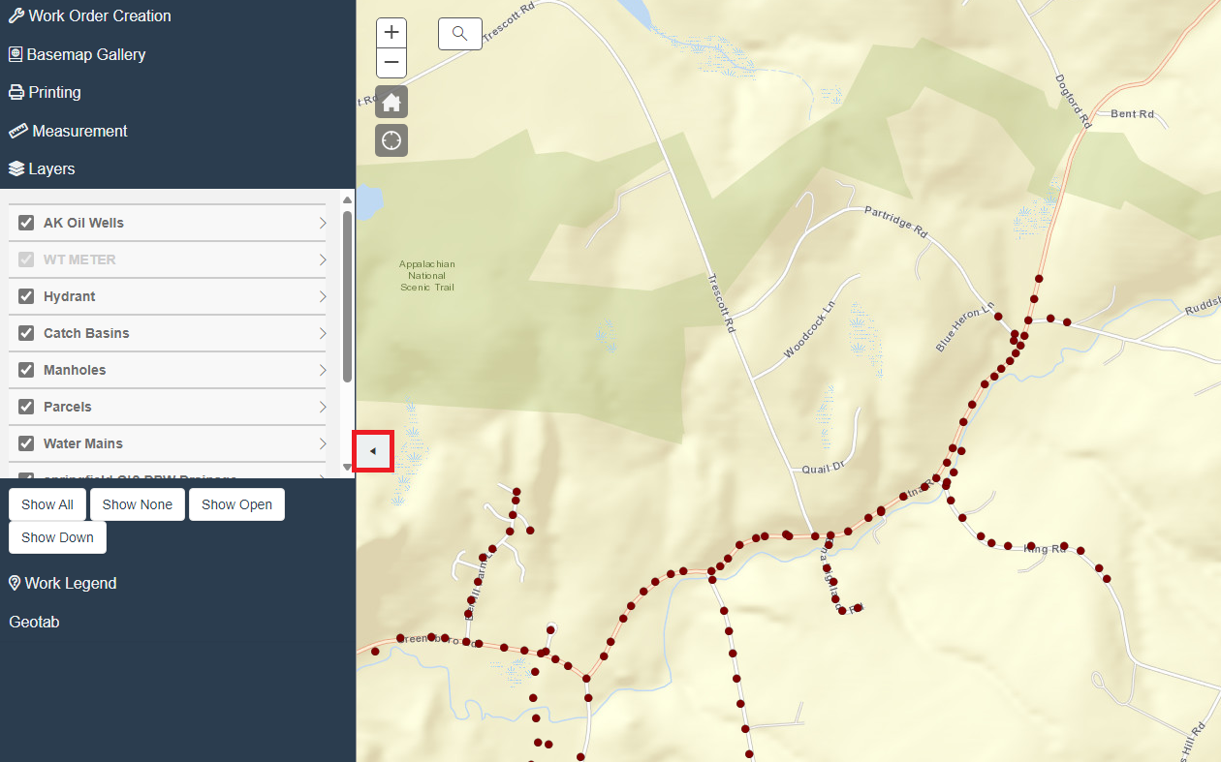Image resolution: width=1221 pixels, height=762 pixels.
Task: Open the map search magnifier
Action: point(460,34)
